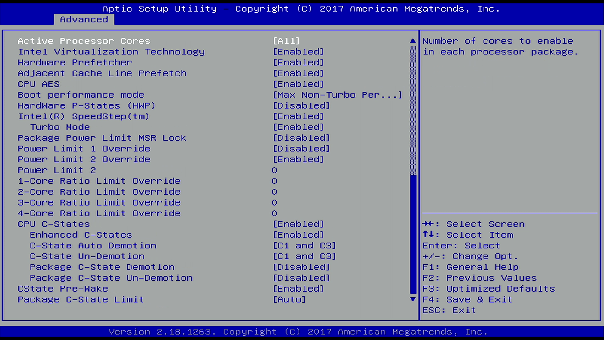The height and width of the screenshot is (340, 604).
Task: Toggle Intel Virtualization Technology Enabled value
Action: 298,52
